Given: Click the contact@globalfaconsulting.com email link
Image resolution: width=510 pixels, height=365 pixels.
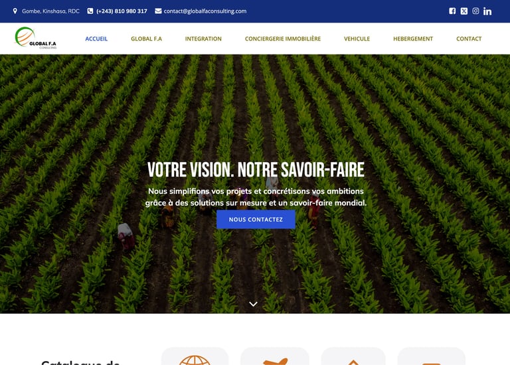Looking at the screenshot, I should tap(205, 11).
